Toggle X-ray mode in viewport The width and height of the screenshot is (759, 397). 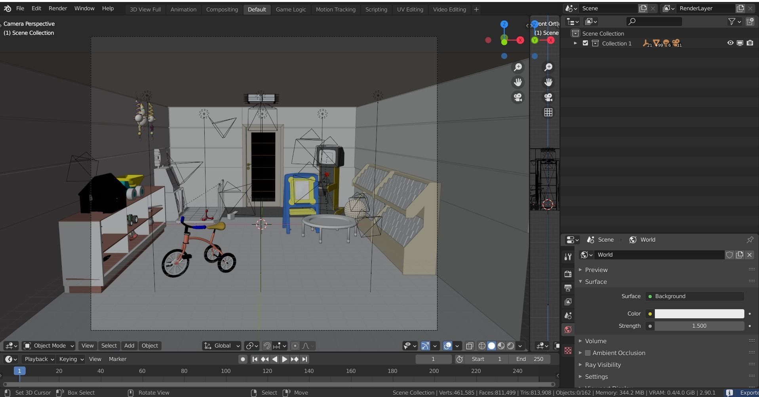coord(470,346)
